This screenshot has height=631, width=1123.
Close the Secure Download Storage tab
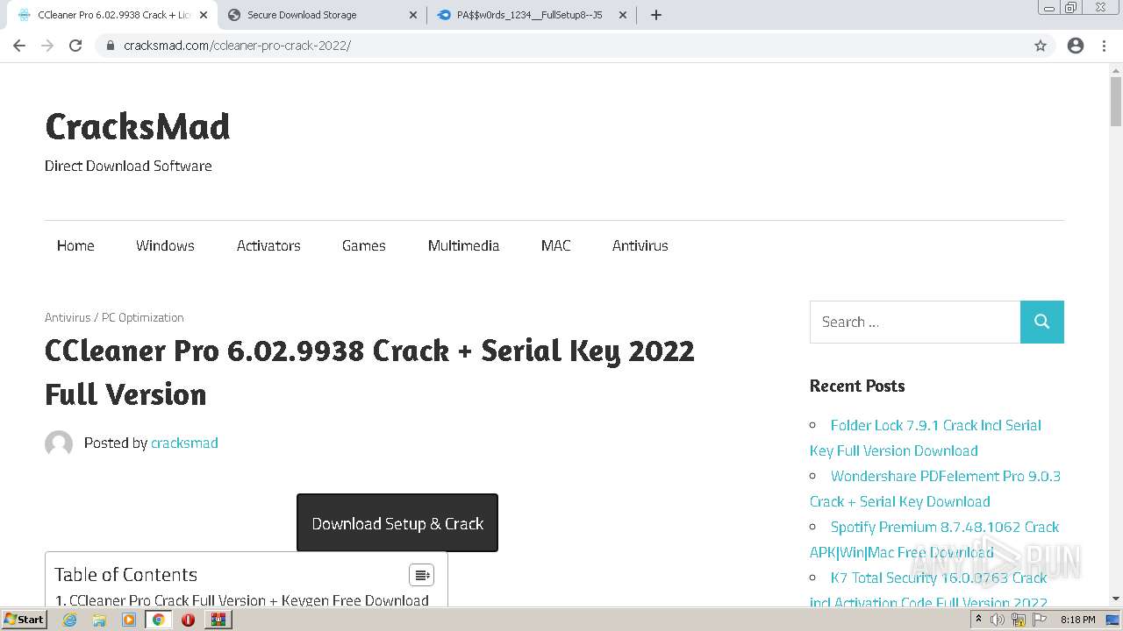413,15
